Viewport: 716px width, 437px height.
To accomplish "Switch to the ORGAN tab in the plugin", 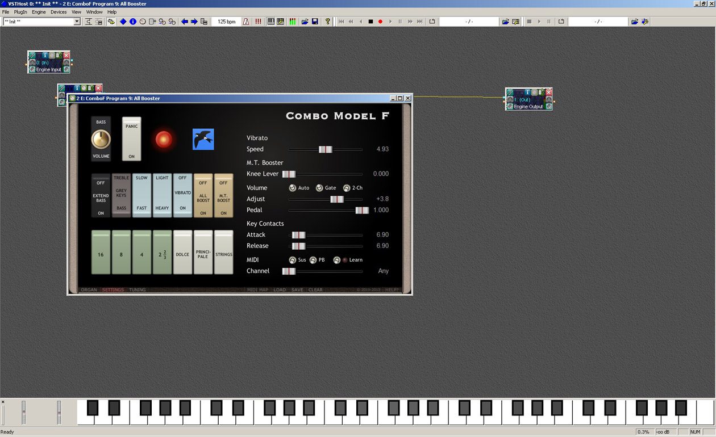I will 89,290.
